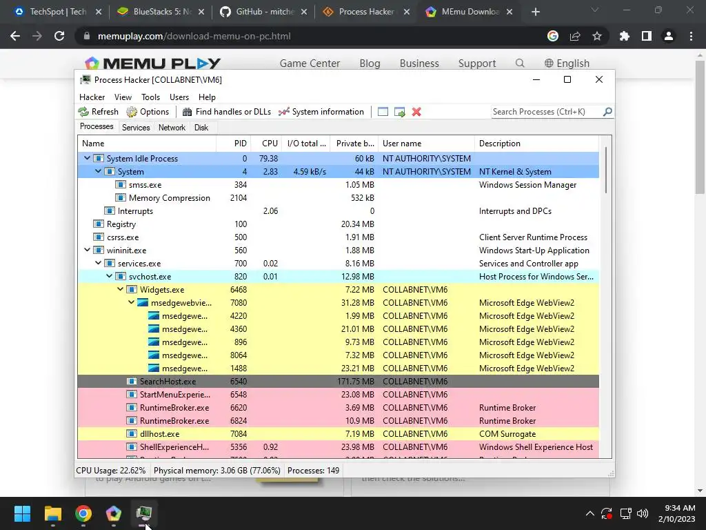
Task: Click Process Hacker taskbar icon
Action: click(x=143, y=513)
